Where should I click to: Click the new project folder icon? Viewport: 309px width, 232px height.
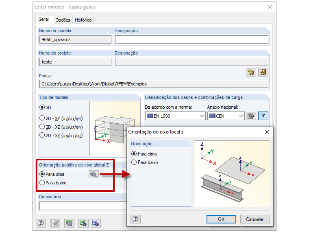251,72
